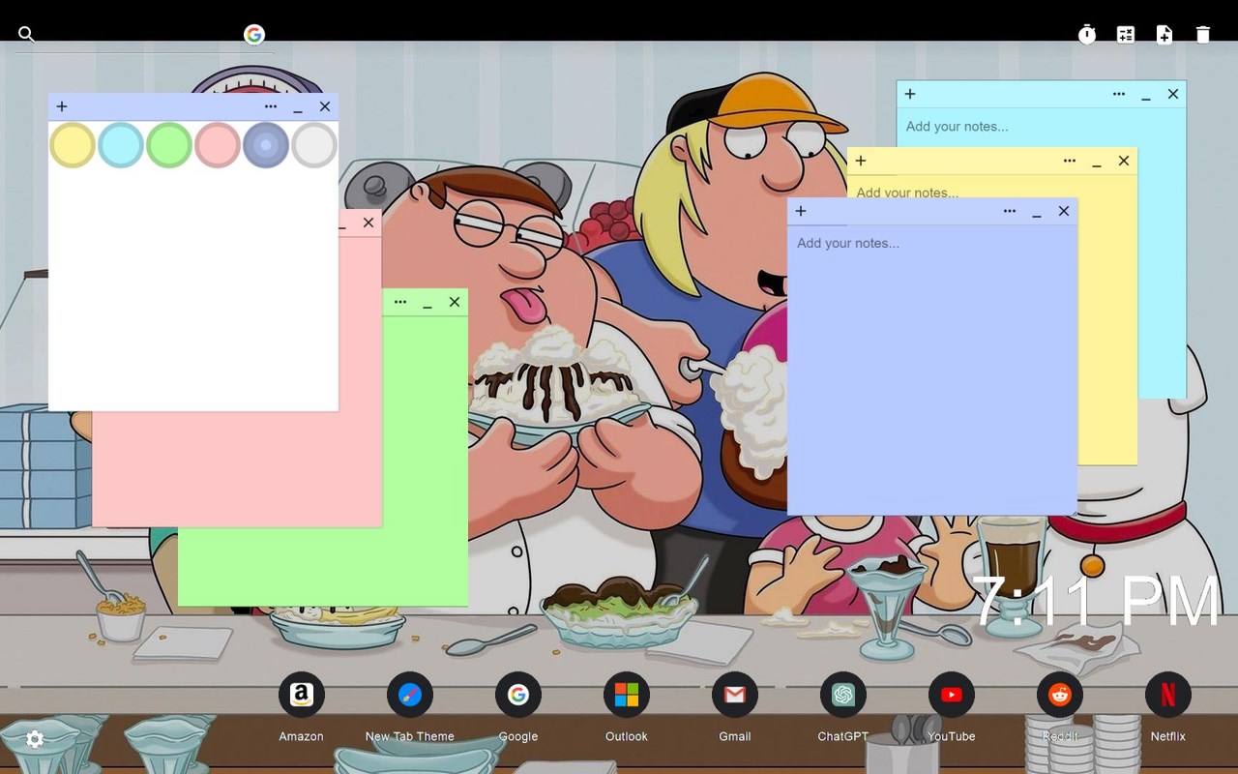
Task: Create a new sticky note
Action: 1164,35
